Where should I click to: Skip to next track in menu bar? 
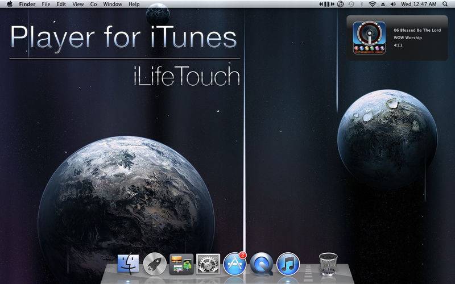click(x=333, y=4)
